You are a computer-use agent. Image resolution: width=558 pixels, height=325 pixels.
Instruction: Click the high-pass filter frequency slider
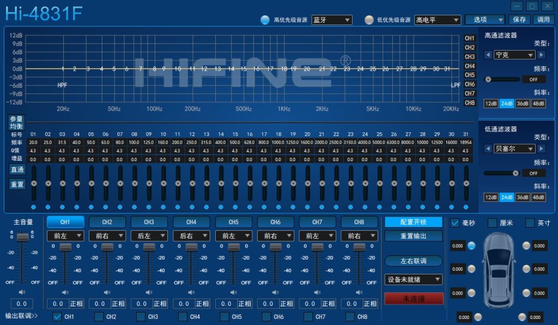click(502, 79)
